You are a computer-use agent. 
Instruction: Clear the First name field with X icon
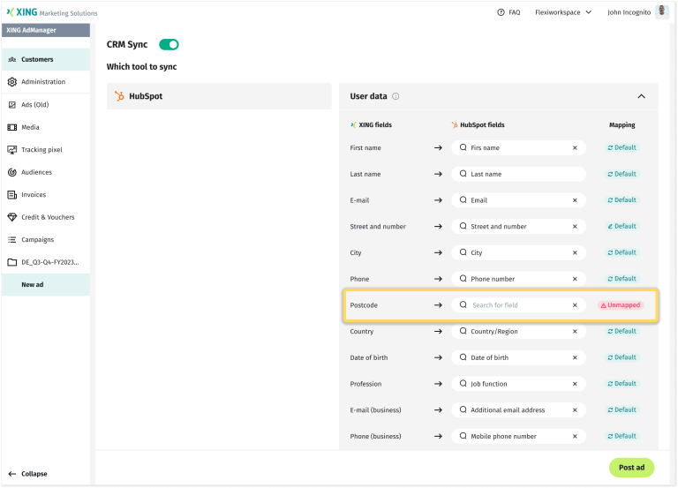tap(575, 148)
